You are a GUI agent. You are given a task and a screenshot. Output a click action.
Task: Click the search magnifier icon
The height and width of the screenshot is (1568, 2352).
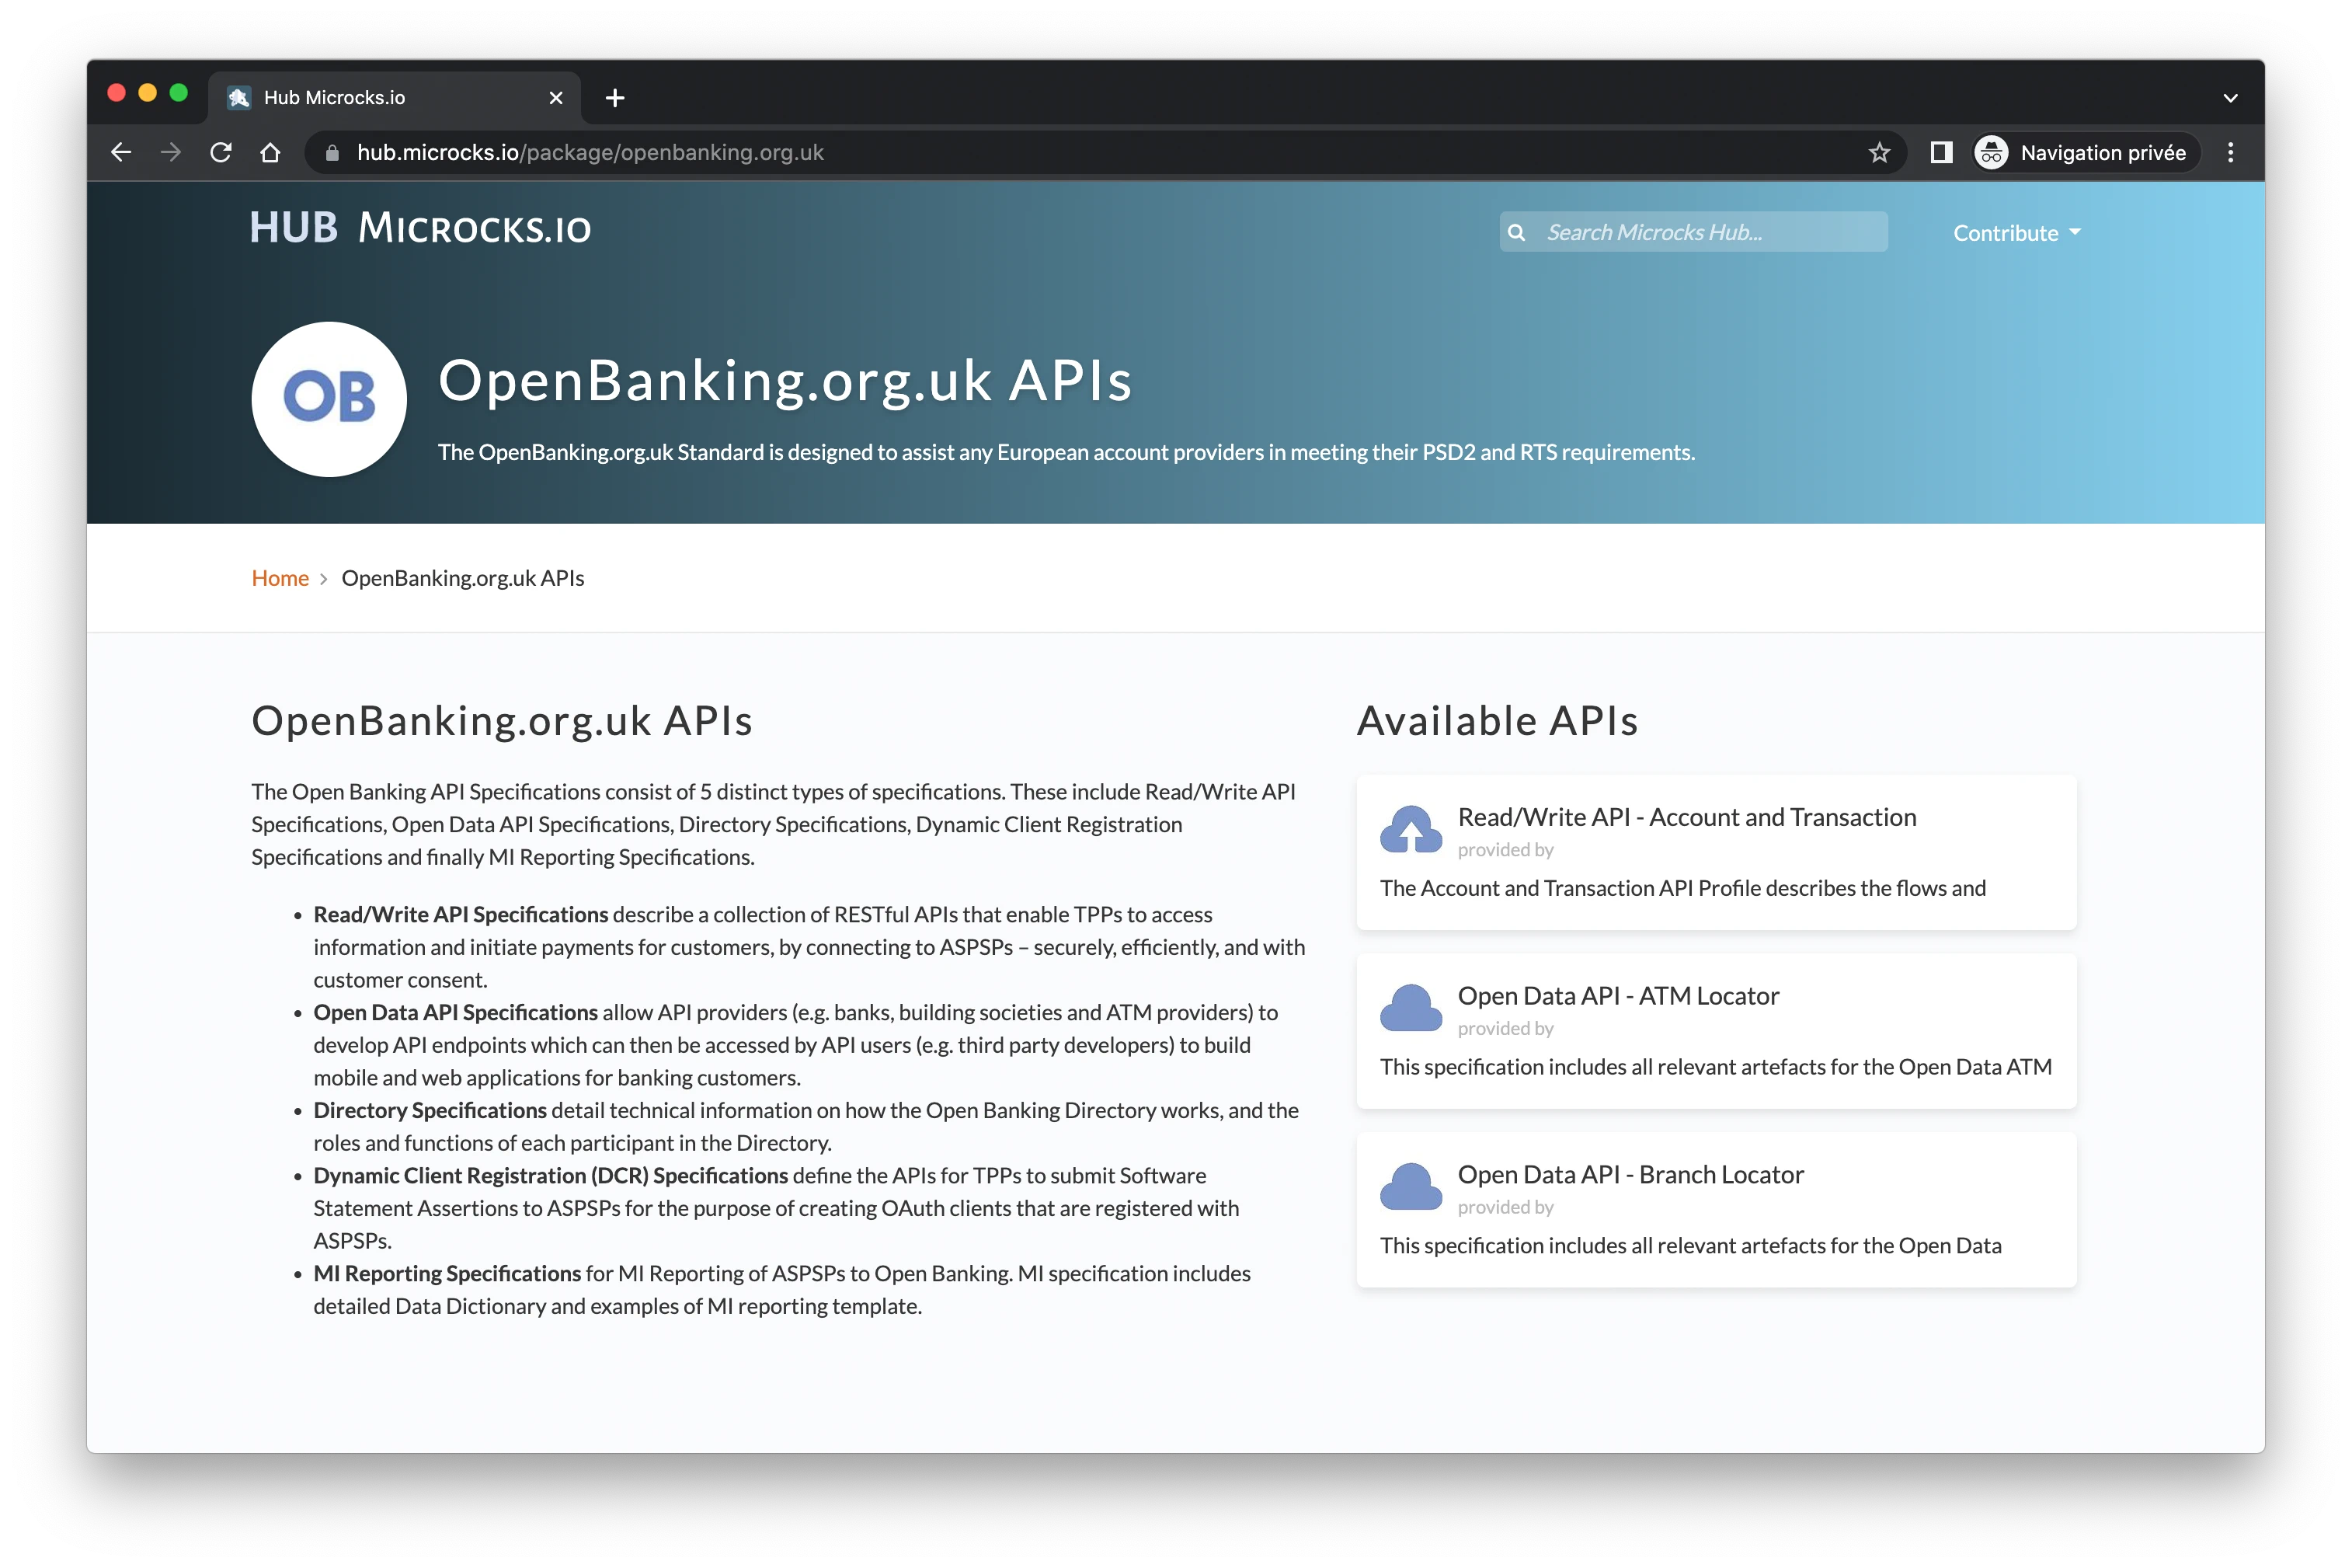click(1516, 232)
